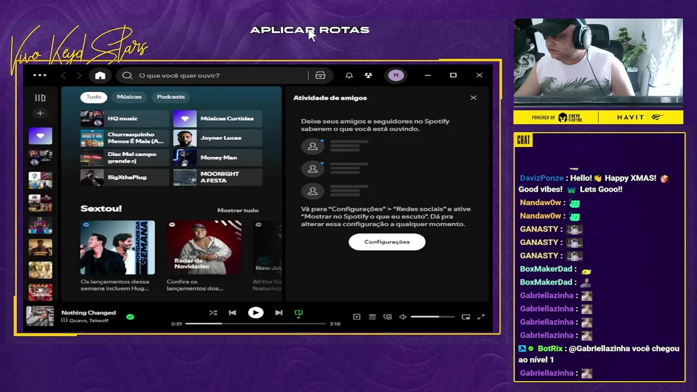Viewport: 697px width, 392px height.
Task: Open Liked Songs heart in the sidebar
Action: click(x=40, y=136)
